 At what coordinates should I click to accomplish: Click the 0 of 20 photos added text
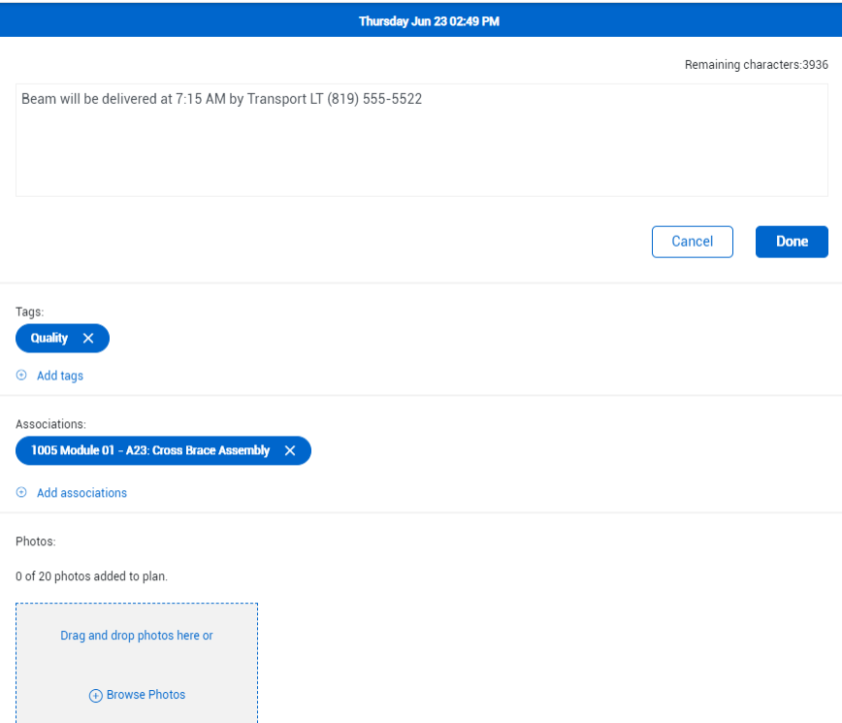(x=91, y=576)
